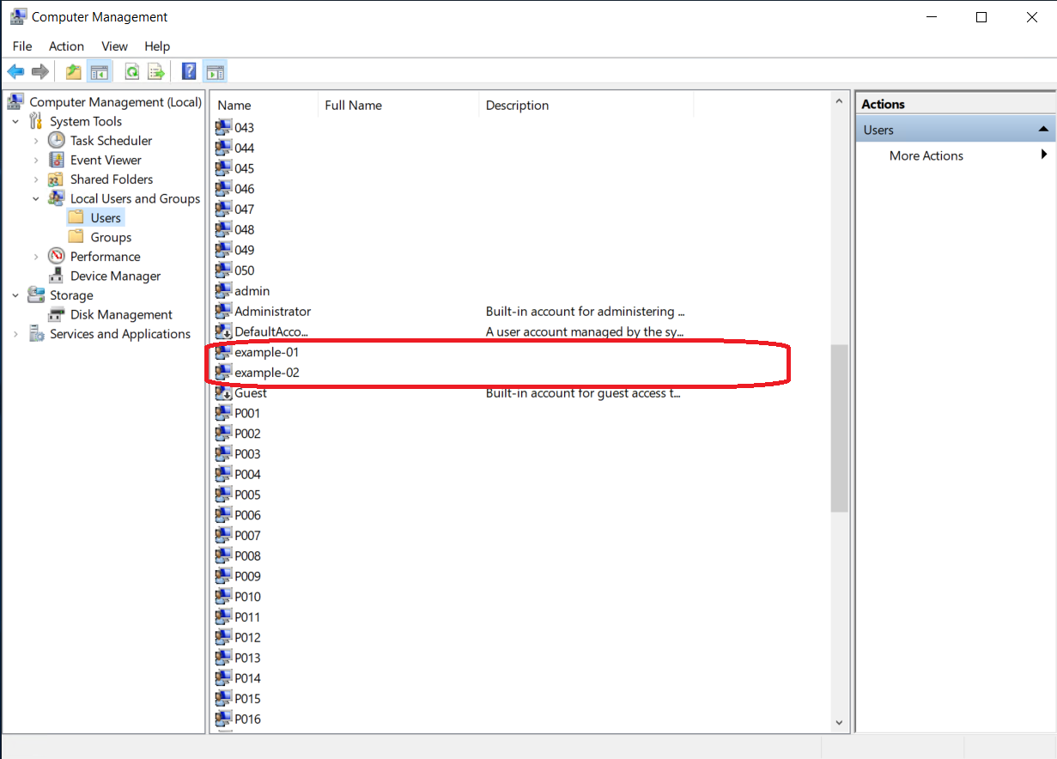The width and height of the screenshot is (1057, 759).
Task: Select the Guest user account
Action: (x=250, y=392)
